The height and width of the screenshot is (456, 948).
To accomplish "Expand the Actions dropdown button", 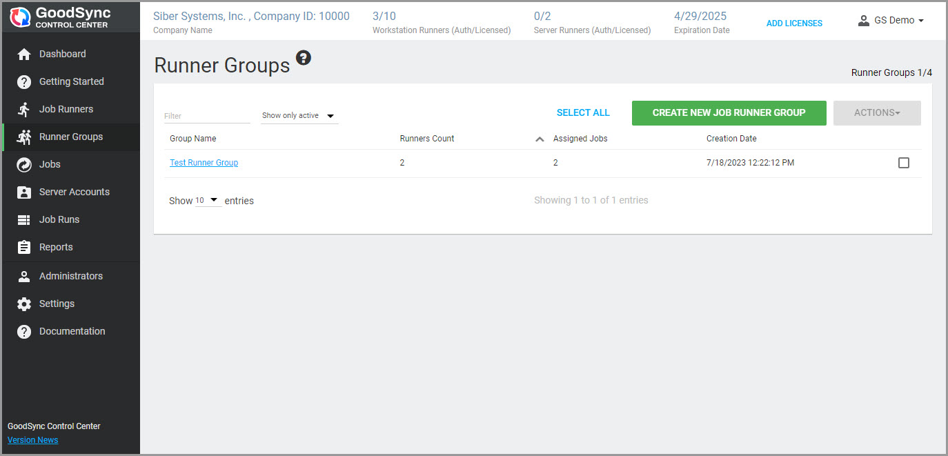I will point(876,112).
